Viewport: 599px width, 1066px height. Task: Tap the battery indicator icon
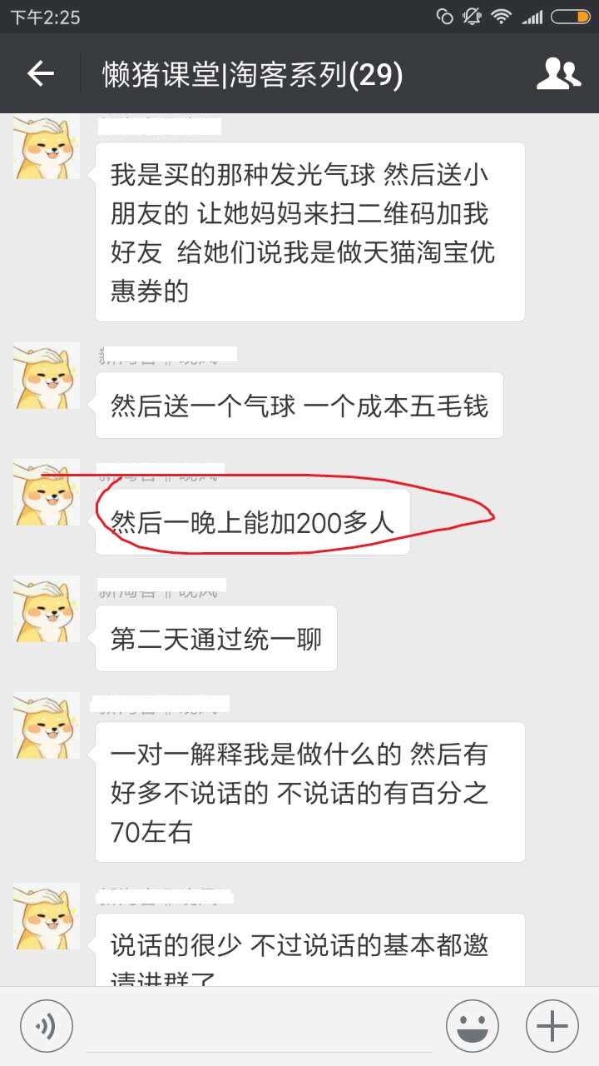pos(571,17)
